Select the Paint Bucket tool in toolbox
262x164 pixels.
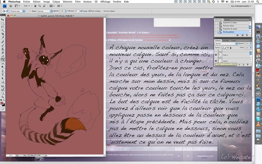[3, 60]
